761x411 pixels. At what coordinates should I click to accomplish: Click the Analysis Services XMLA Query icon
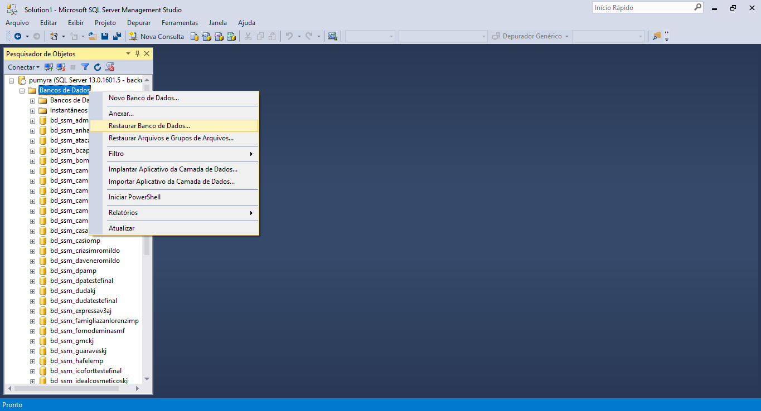(x=231, y=36)
